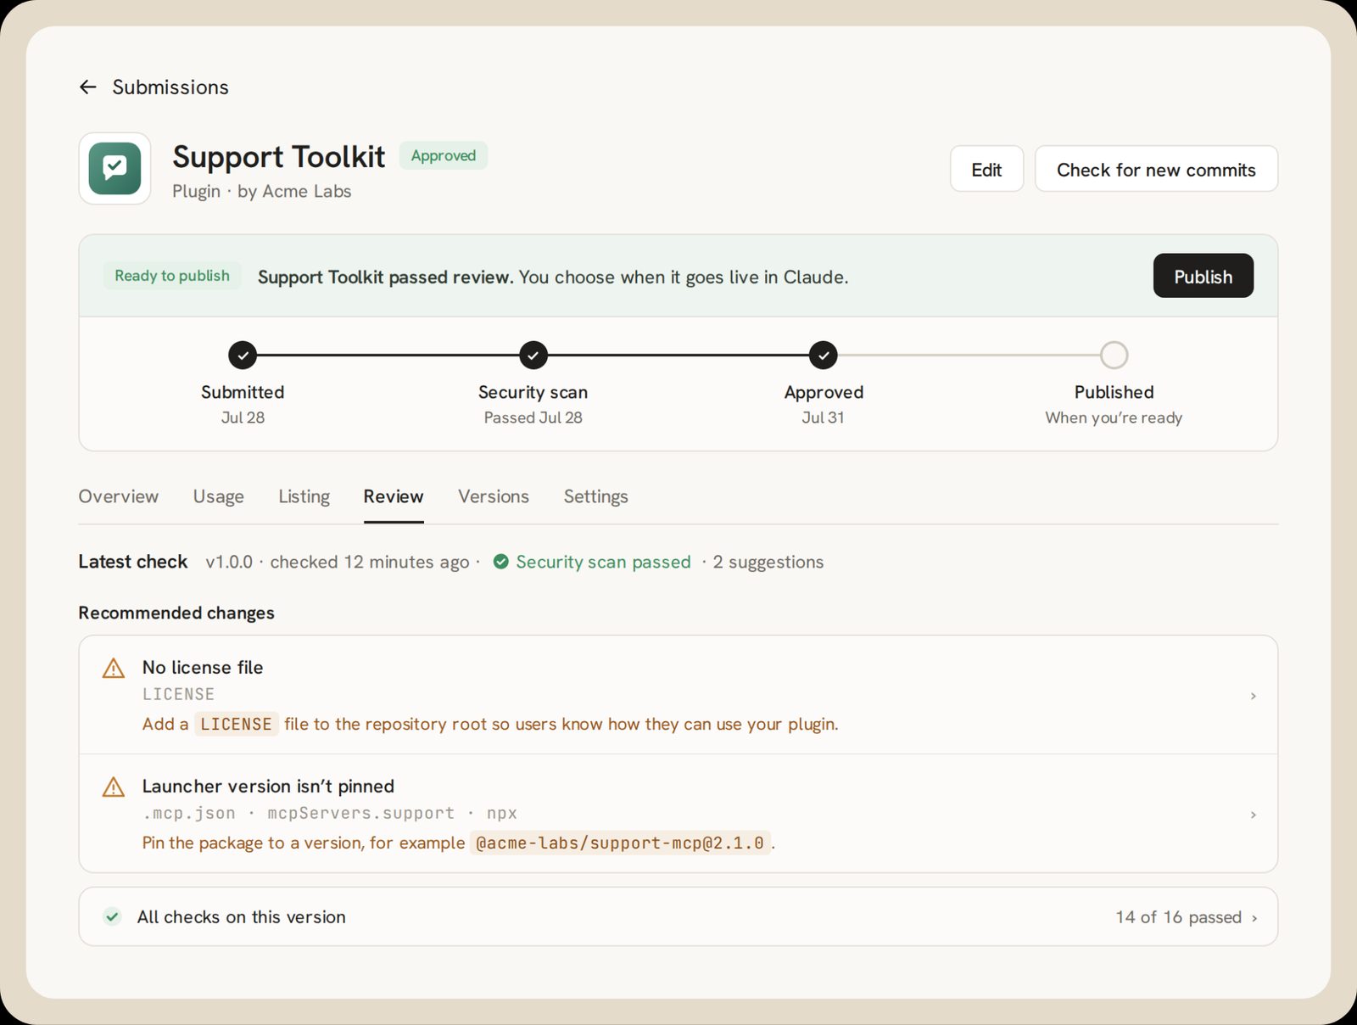1357x1025 pixels.
Task: Click the gray LICENSE filename under No license file
Action: point(178,694)
